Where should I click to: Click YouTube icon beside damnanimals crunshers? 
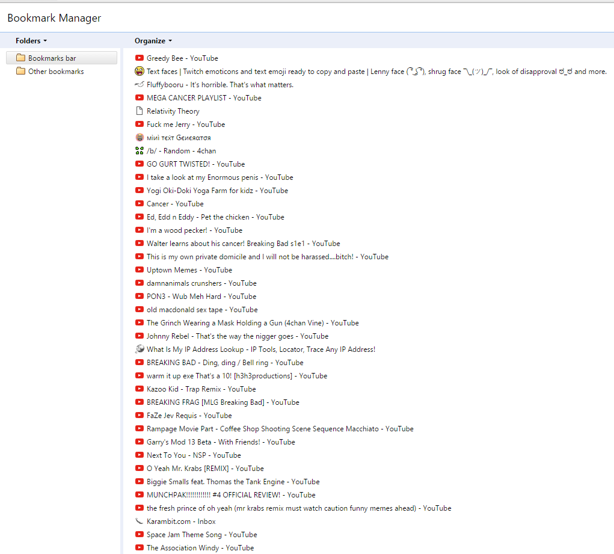(x=140, y=283)
